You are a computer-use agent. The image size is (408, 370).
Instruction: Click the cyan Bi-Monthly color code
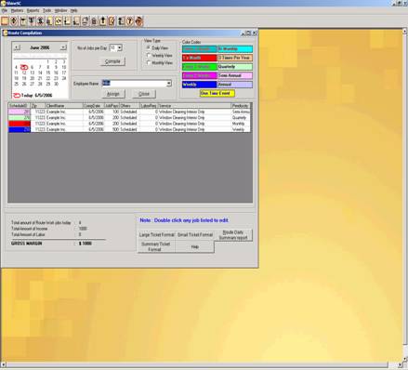234,49
